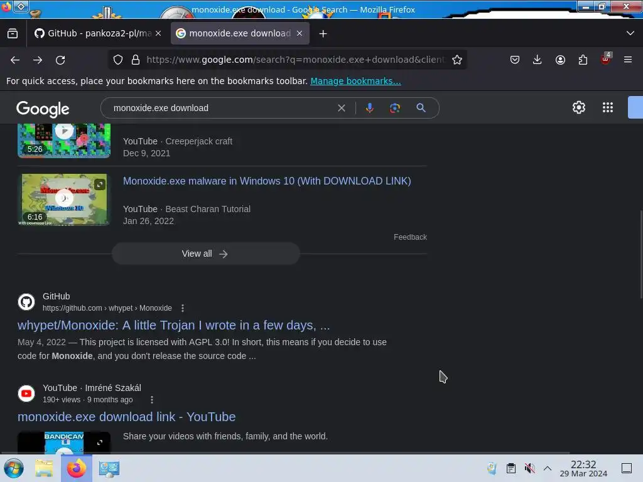
Task: Select the Firefox taskbar button
Action: 77,468
